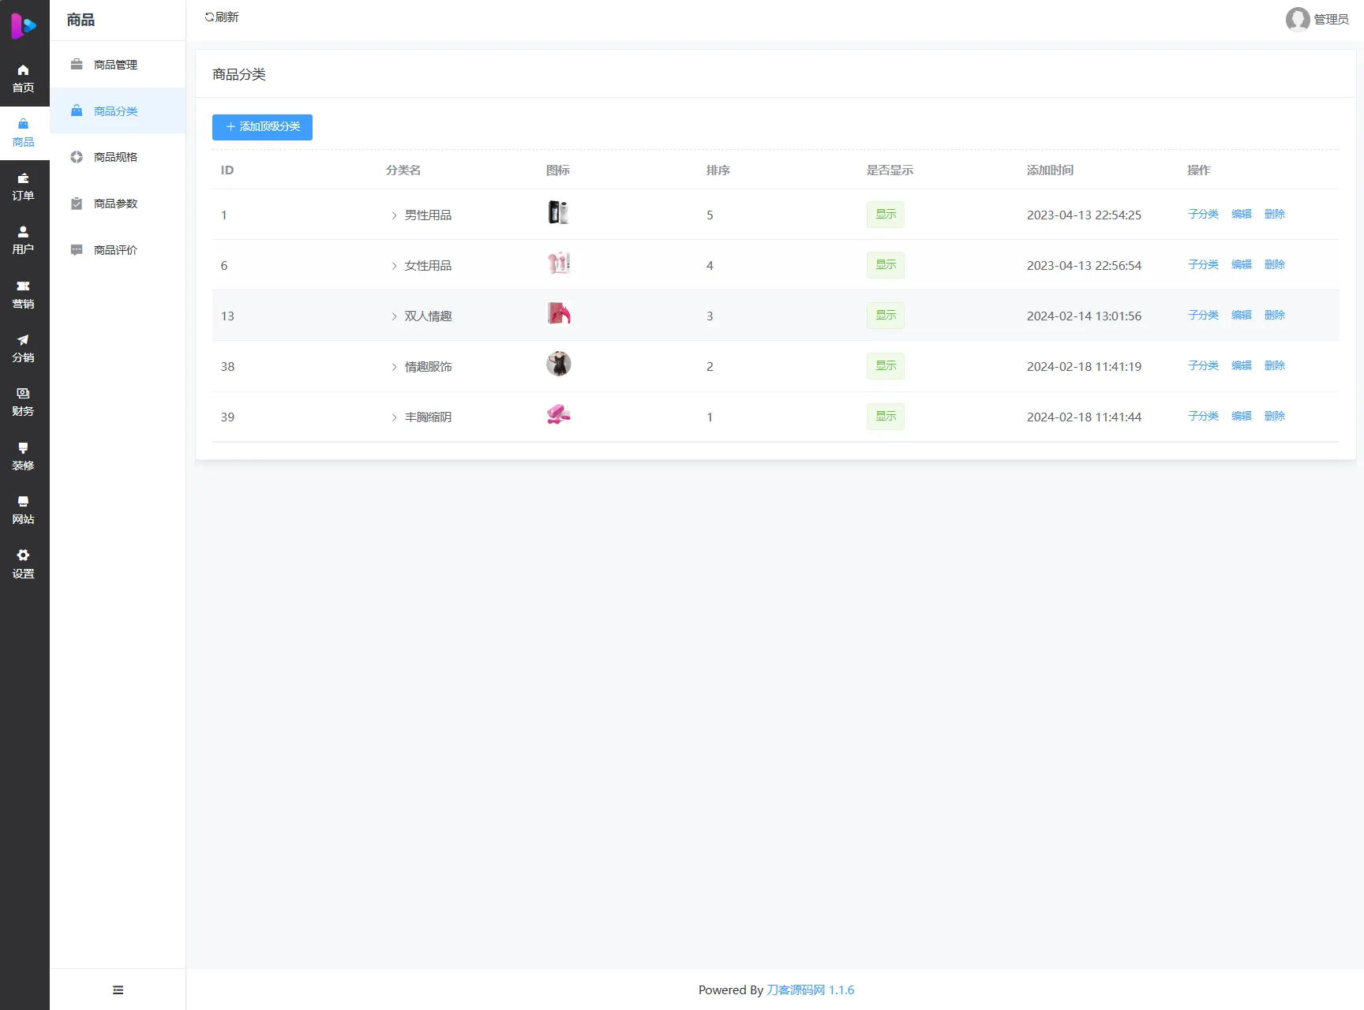1364x1010 pixels.
Task: Toggle the 显示 tag of 男性用品
Action: tap(885, 215)
